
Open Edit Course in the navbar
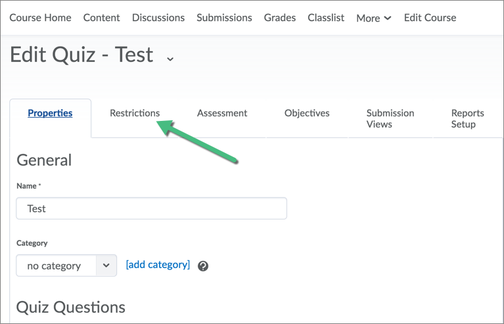(x=430, y=18)
